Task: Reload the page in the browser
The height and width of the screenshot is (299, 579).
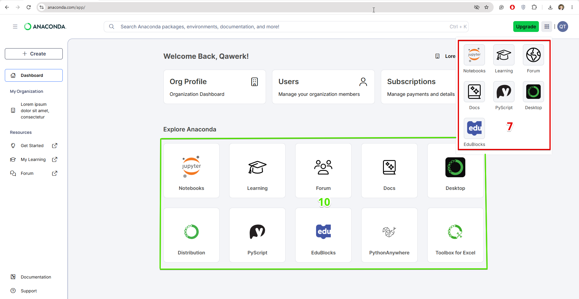Action: 29,7
